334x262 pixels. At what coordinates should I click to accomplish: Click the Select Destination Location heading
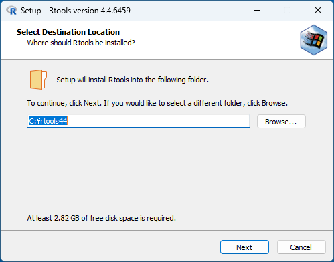point(68,32)
